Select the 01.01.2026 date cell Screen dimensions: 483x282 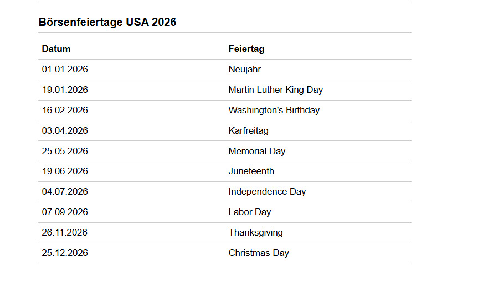pos(65,70)
